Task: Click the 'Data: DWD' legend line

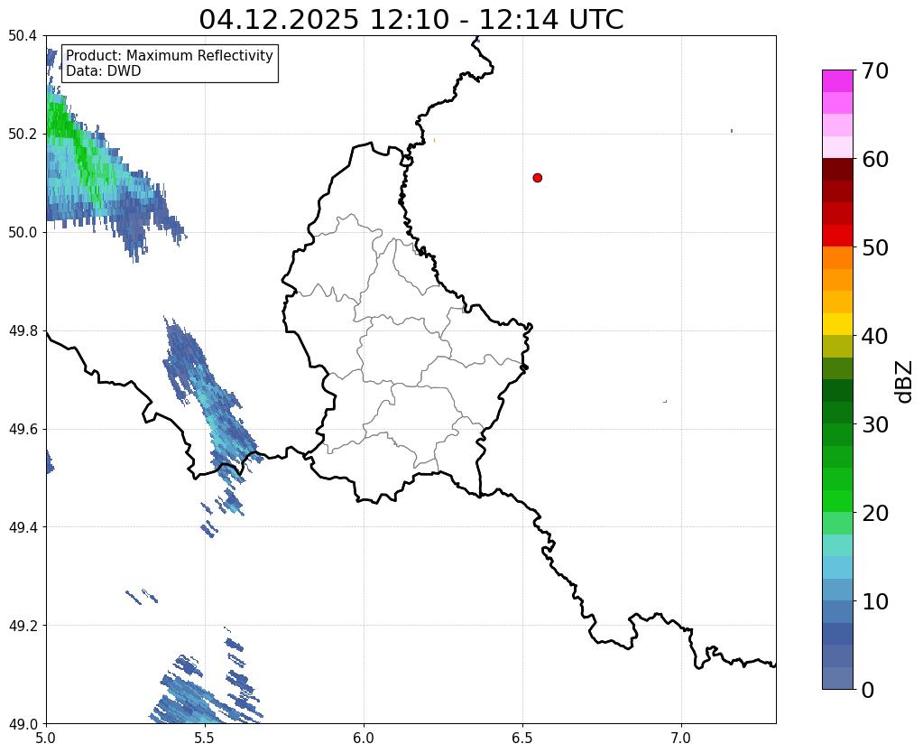Action: tap(104, 71)
